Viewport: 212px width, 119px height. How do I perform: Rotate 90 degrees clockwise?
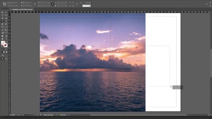[x=70, y=3]
